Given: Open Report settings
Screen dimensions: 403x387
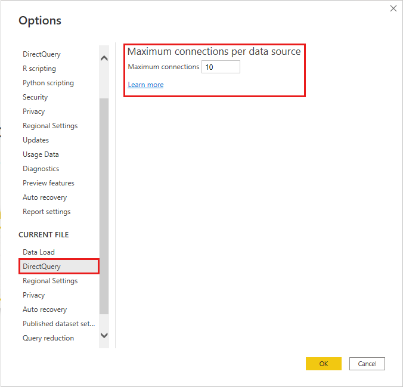Looking at the screenshot, I should (46, 212).
